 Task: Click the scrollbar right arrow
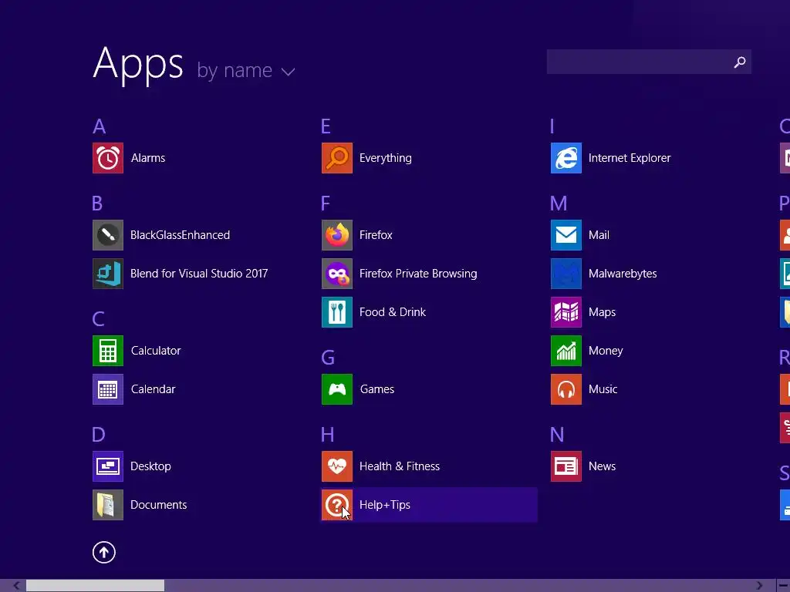pos(759,586)
